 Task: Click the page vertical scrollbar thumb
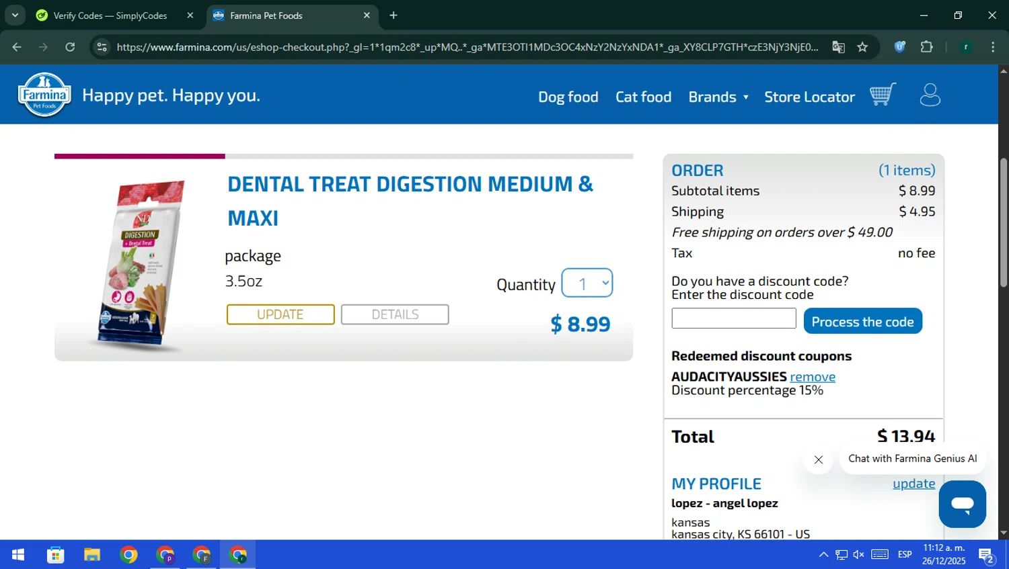[x=1004, y=222]
